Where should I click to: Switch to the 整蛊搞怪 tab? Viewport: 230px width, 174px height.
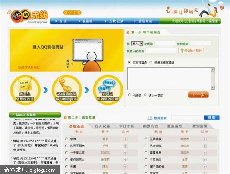click(175, 126)
